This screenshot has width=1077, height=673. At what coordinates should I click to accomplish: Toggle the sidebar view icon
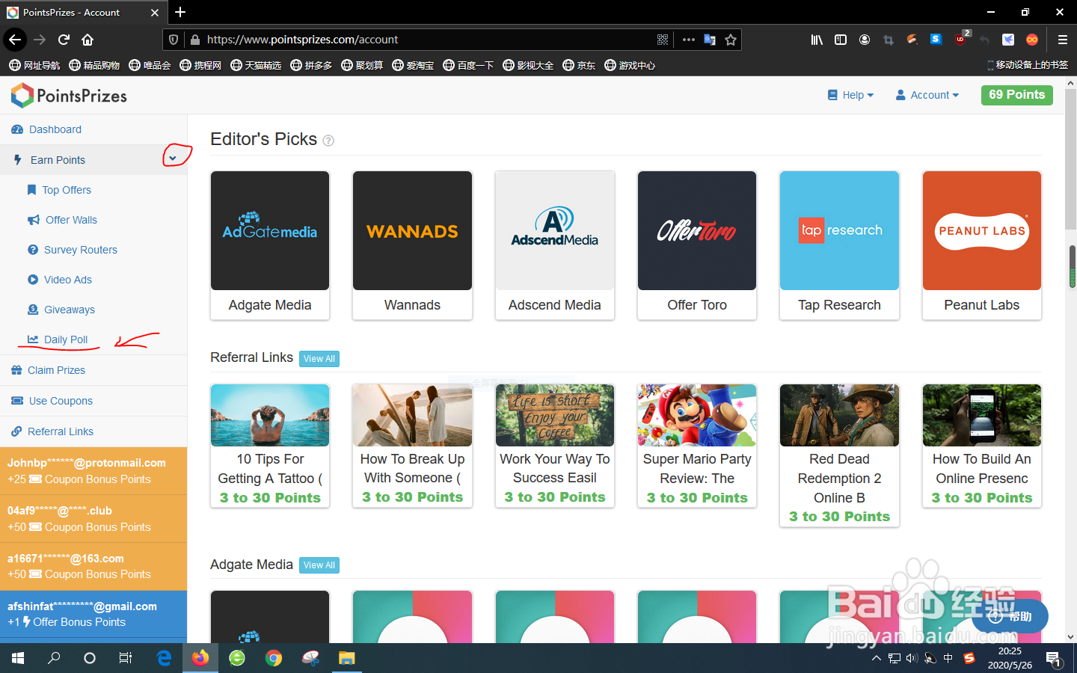[841, 40]
